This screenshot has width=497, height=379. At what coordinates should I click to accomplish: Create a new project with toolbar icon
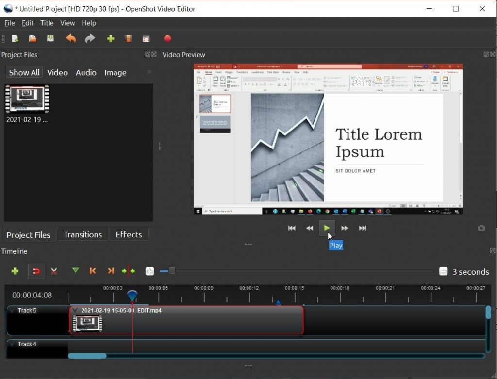click(x=15, y=39)
